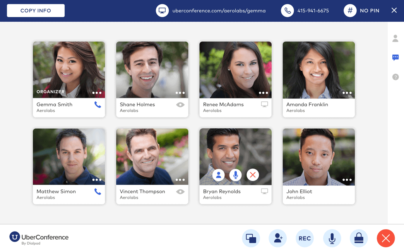Click the name Matthew Simon
The width and height of the screenshot is (404, 252).
(x=56, y=191)
